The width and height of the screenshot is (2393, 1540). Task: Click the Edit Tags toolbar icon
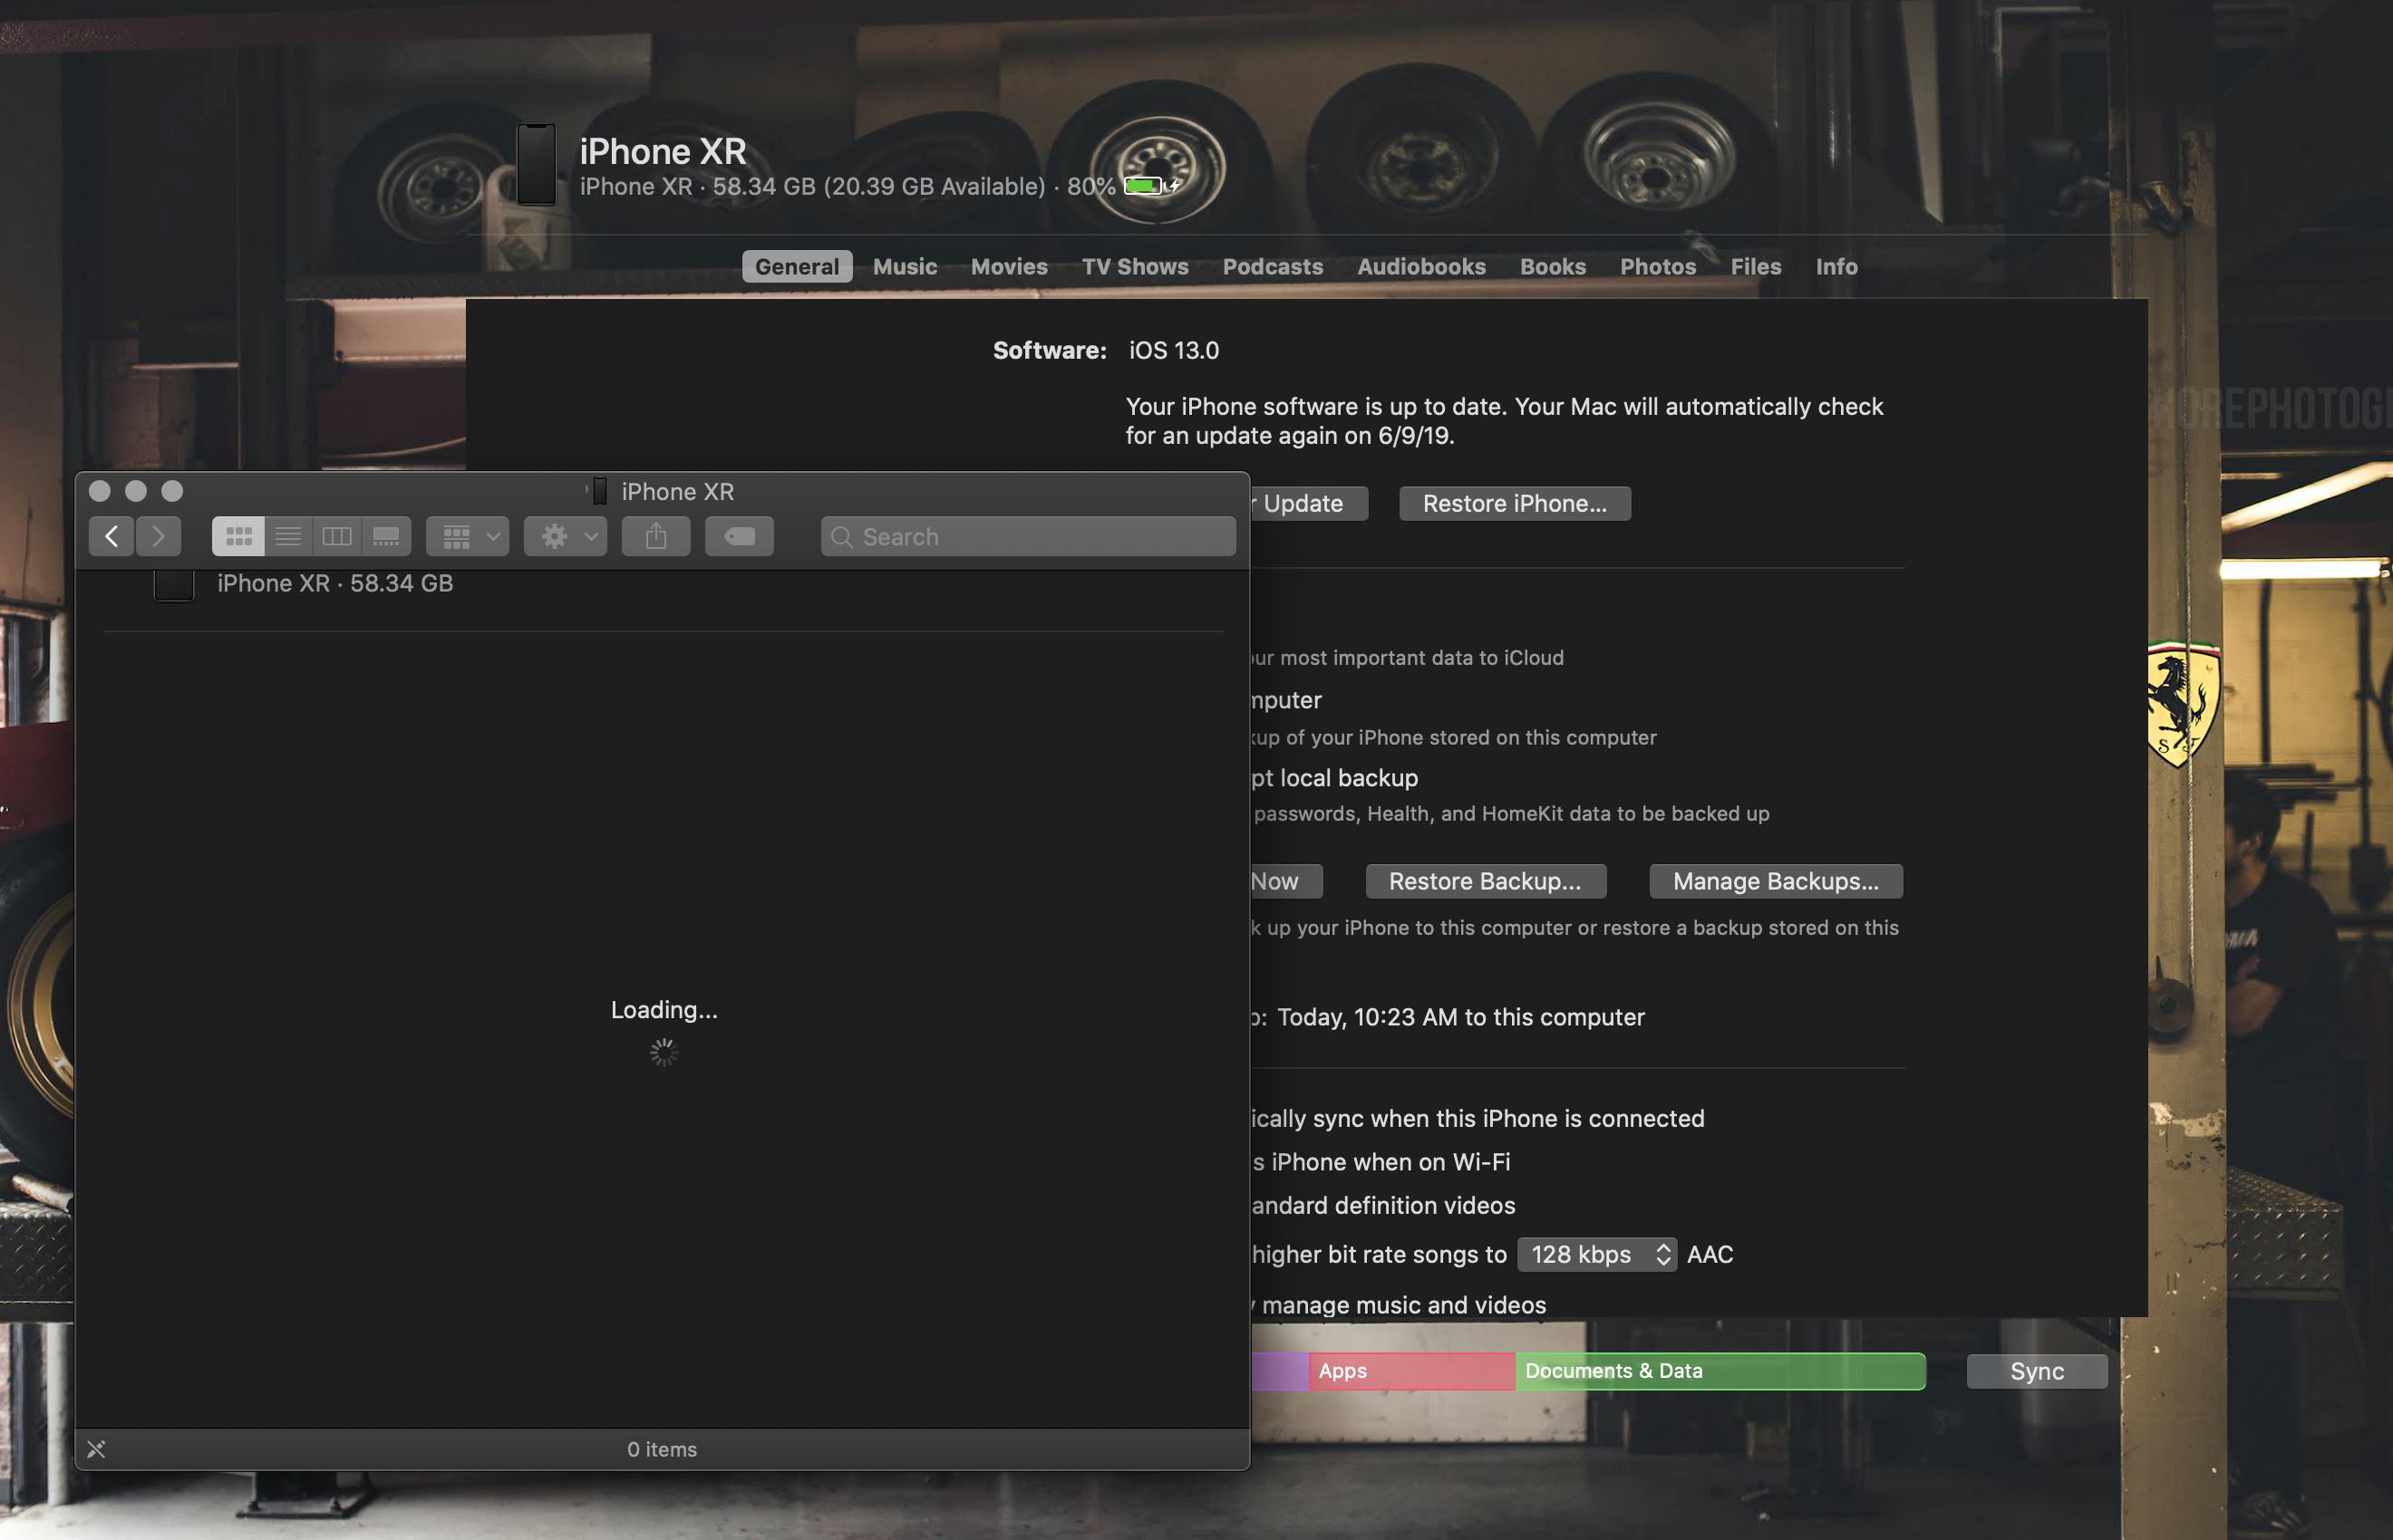740,537
